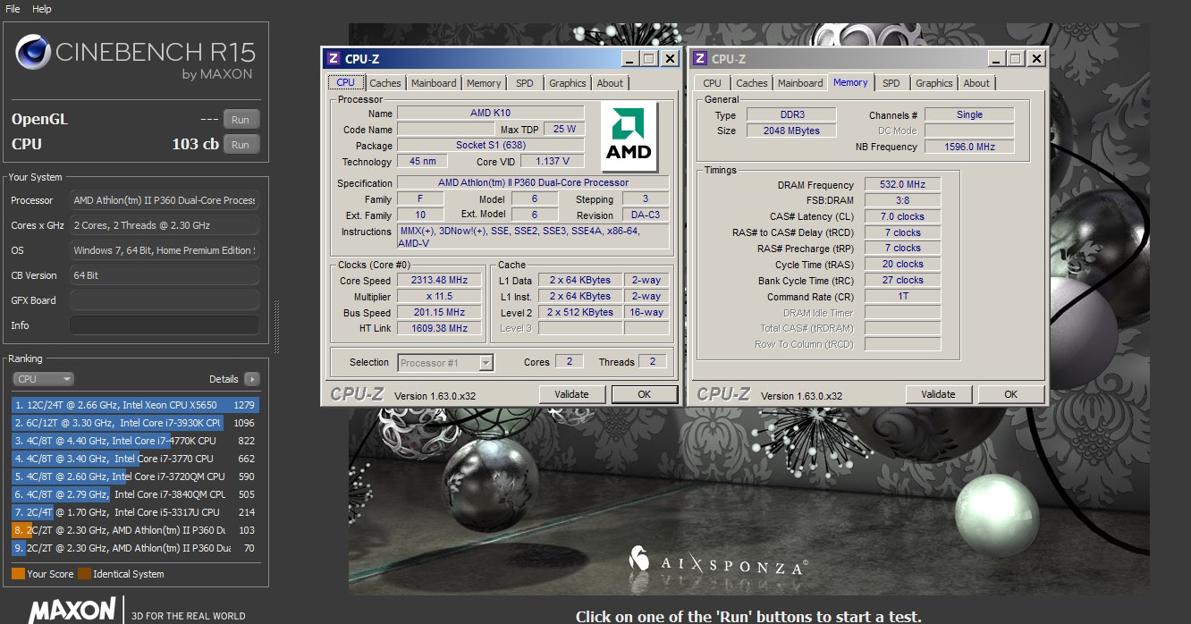Image resolution: width=1191 pixels, height=624 pixels.
Task: Run the CPU benchmark test
Action: pos(241,144)
